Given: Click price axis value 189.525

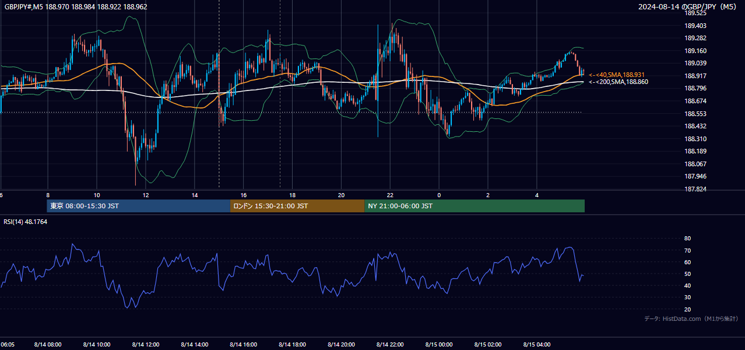Looking at the screenshot, I should click(x=695, y=13).
